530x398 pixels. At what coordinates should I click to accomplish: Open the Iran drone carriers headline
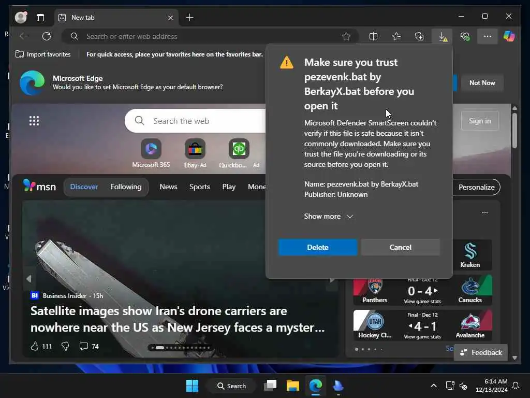(x=178, y=319)
